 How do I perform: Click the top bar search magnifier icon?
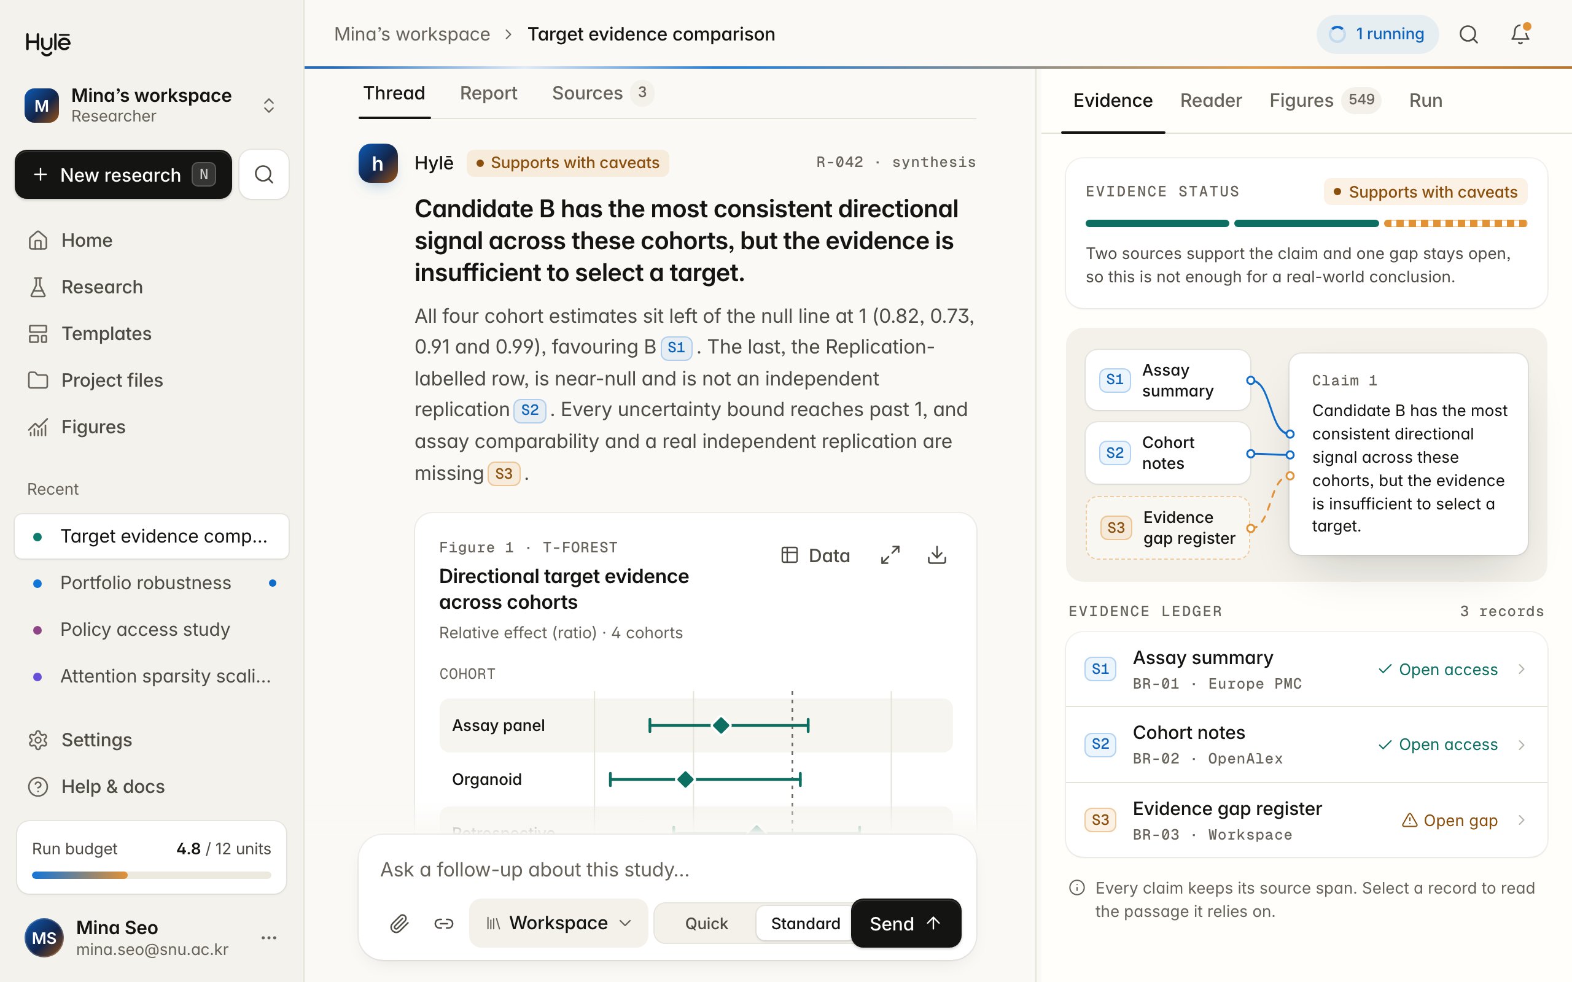pyautogui.click(x=1469, y=34)
